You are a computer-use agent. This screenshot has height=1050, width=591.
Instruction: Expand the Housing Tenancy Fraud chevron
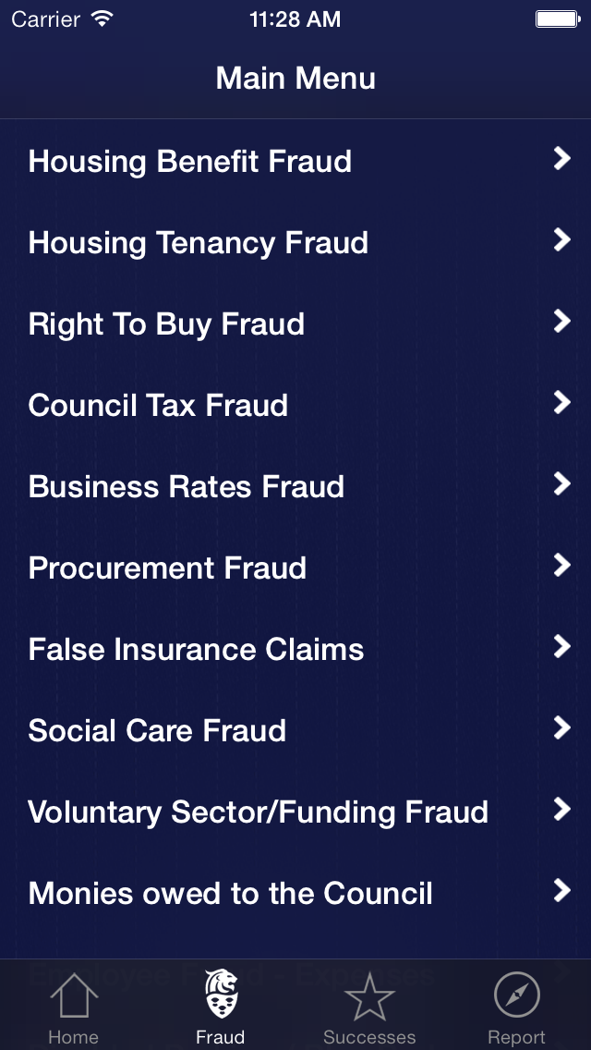(561, 241)
